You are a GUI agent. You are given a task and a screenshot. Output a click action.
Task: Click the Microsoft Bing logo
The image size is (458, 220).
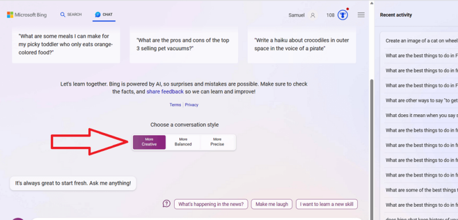(26, 15)
